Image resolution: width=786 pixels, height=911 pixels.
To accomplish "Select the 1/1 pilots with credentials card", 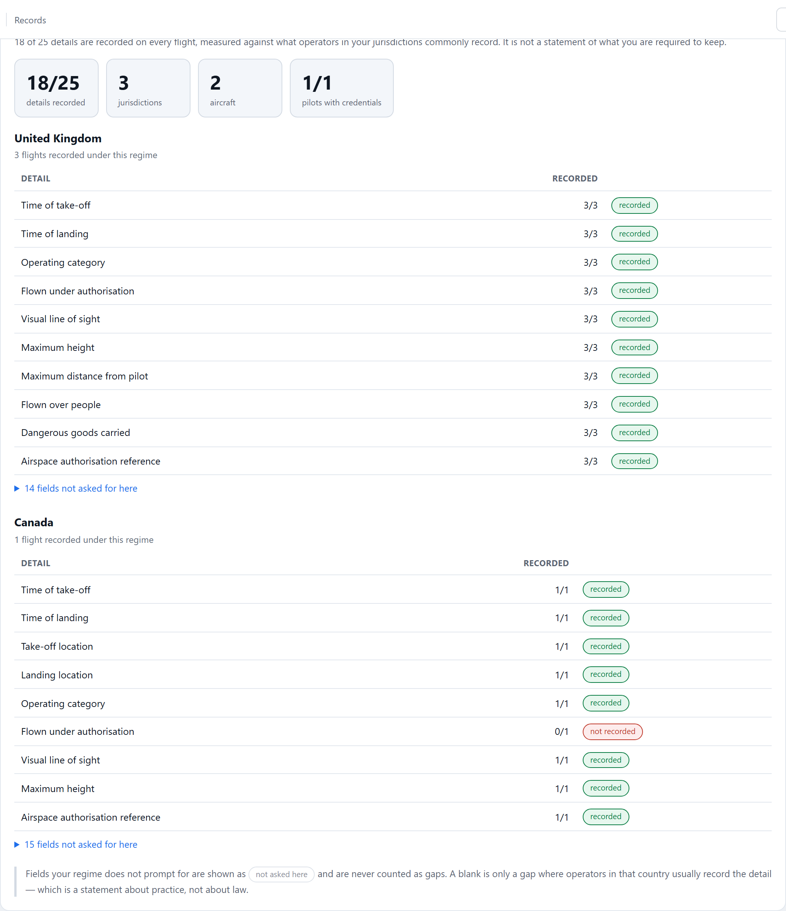I will pos(341,88).
